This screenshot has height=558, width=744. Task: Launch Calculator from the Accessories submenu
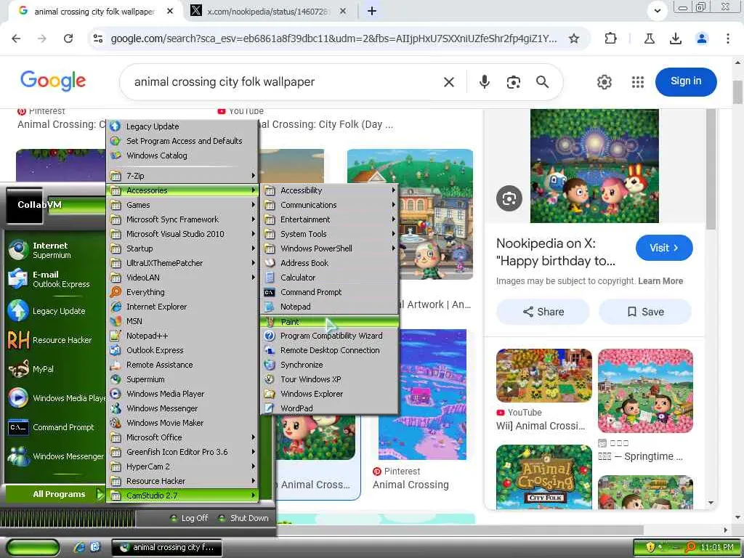tap(329, 278)
